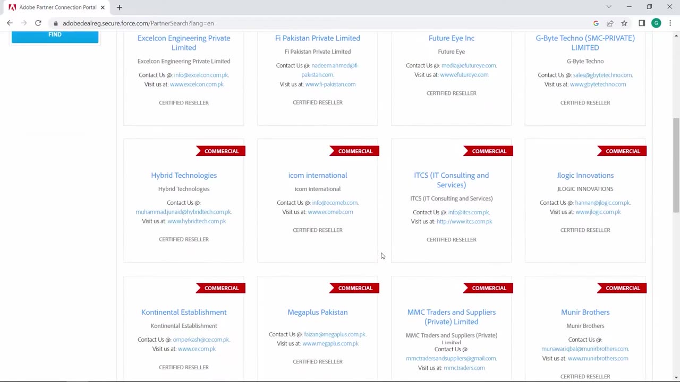Email info@excelcon.com.pk

[201, 75]
